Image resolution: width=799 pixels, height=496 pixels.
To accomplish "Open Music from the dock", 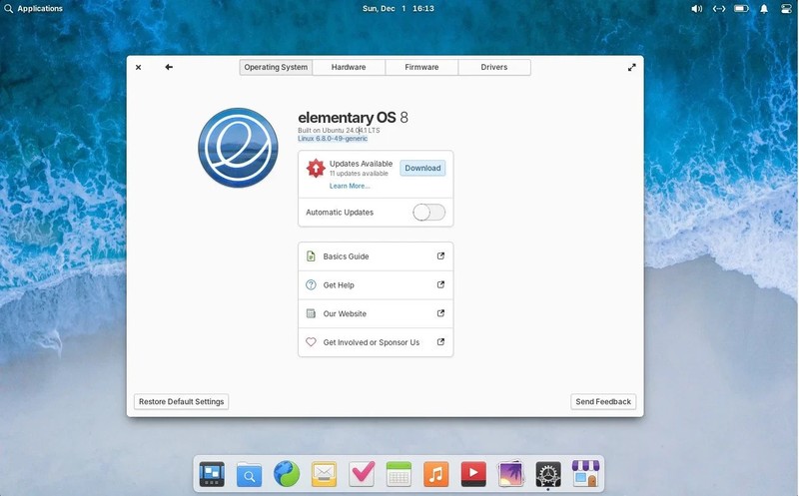I will [x=435, y=474].
